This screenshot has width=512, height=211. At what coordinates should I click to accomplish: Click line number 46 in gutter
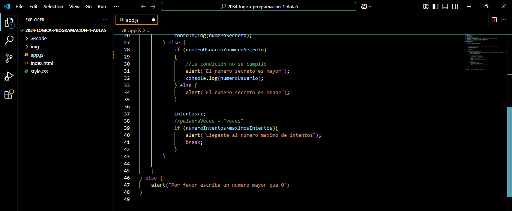[126, 178]
